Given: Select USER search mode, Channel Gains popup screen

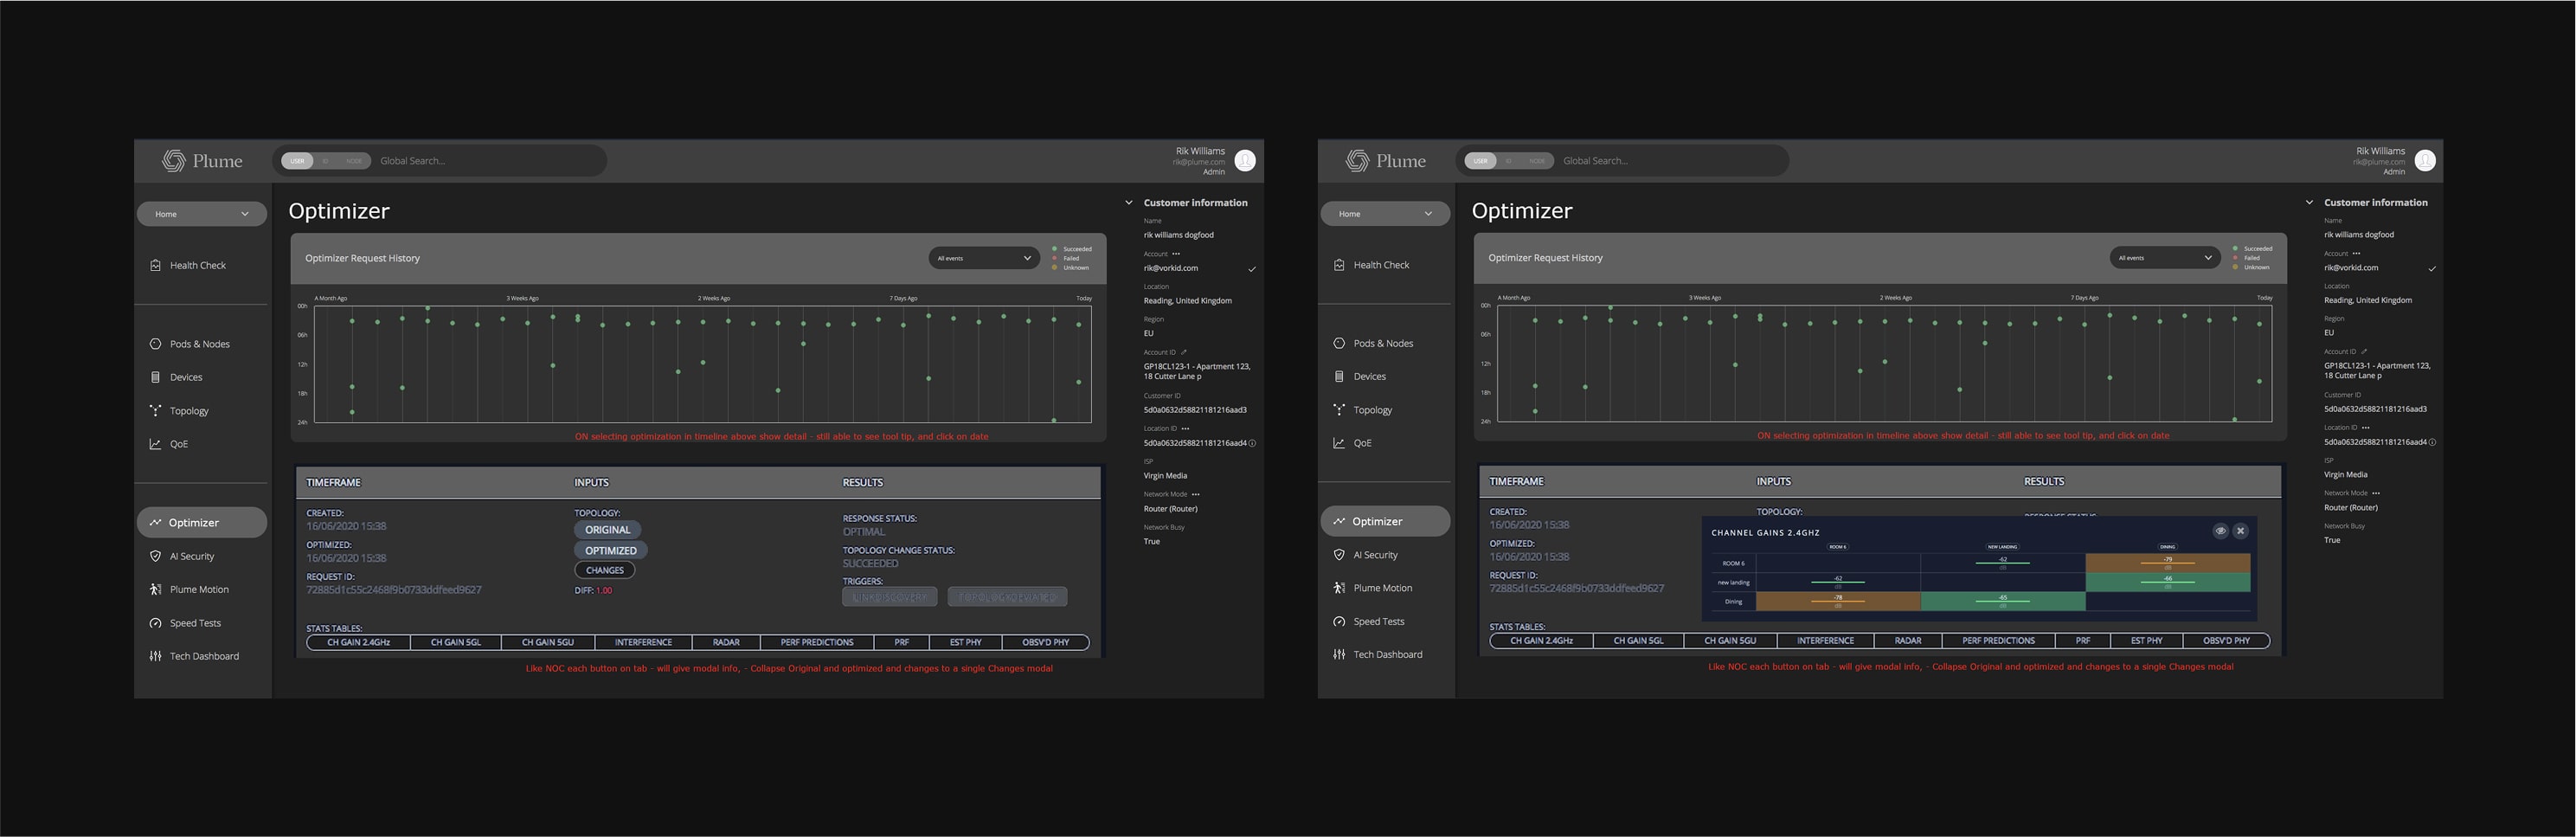Looking at the screenshot, I should 1481,161.
